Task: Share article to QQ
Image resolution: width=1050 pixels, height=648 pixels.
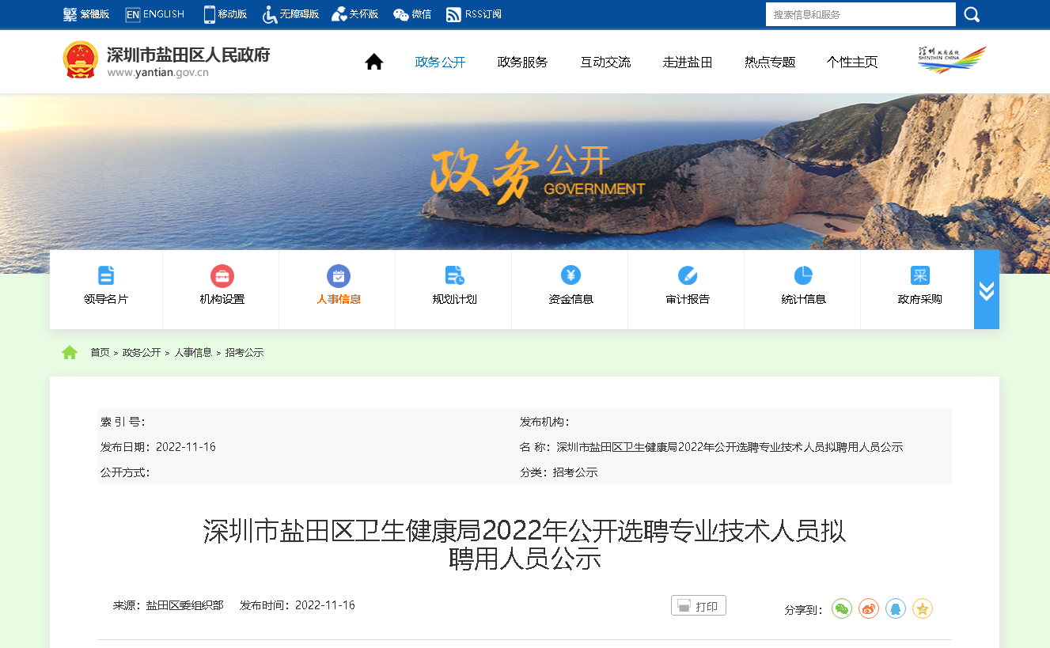Action: point(896,608)
